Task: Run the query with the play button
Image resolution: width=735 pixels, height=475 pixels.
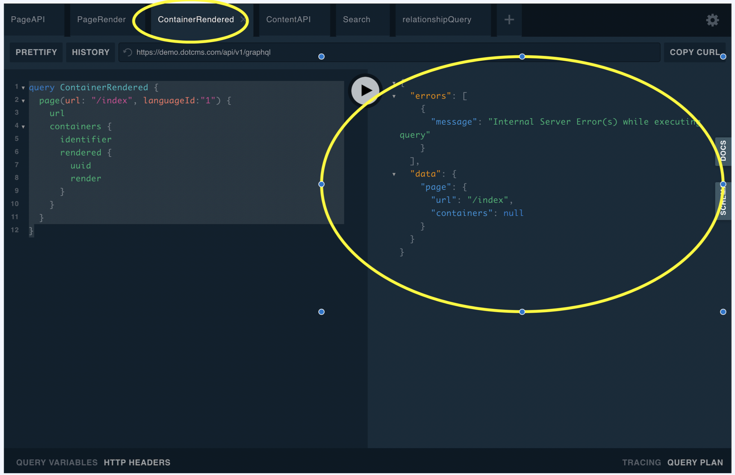Action: tap(365, 91)
